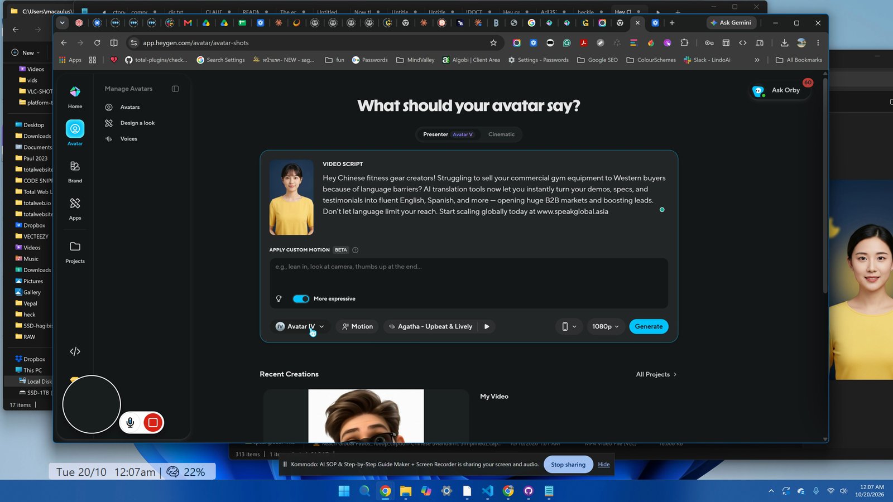Open Ask Orby assistant

pos(781,90)
